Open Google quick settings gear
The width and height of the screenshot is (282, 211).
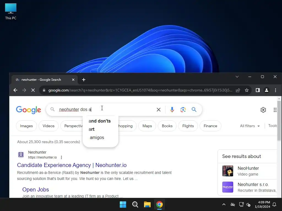point(263,110)
